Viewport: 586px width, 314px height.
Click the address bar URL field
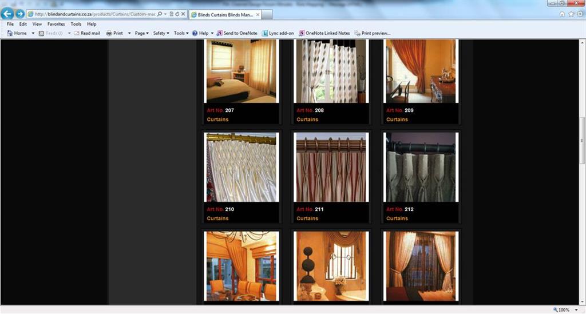coord(96,14)
